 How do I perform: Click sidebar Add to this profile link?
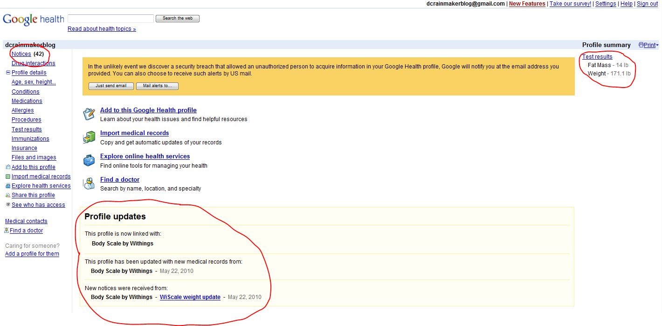(x=34, y=167)
